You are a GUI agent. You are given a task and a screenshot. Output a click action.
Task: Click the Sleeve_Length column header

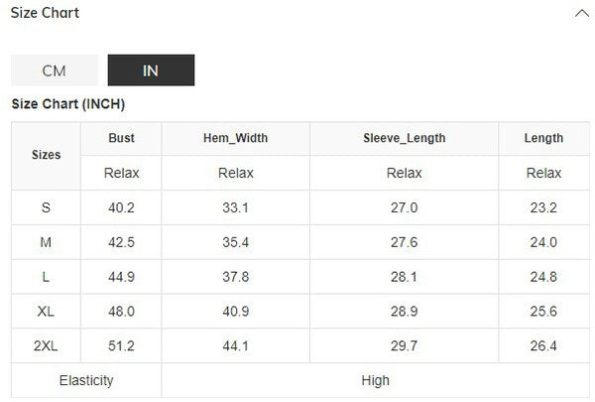point(404,138)
